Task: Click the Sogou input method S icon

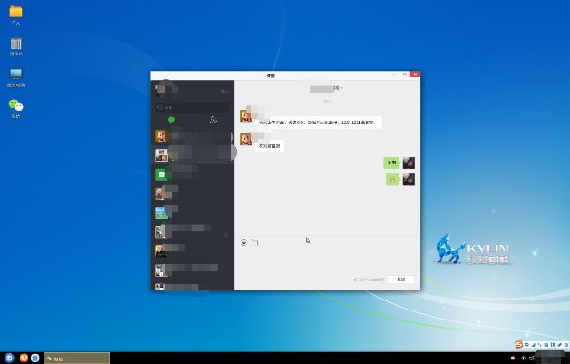Action: pyautogui.click(x=519, y=344)
